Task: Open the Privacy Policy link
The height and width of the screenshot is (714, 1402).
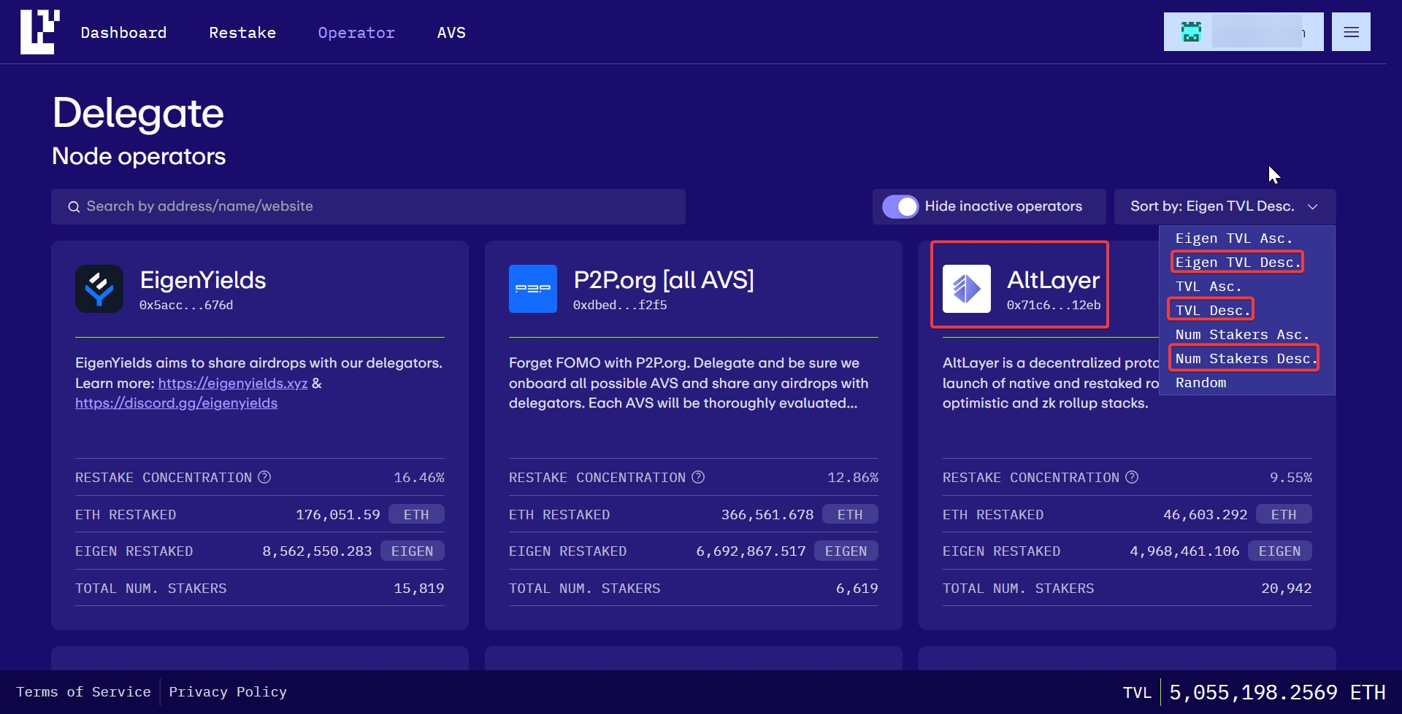Action: 228,691
